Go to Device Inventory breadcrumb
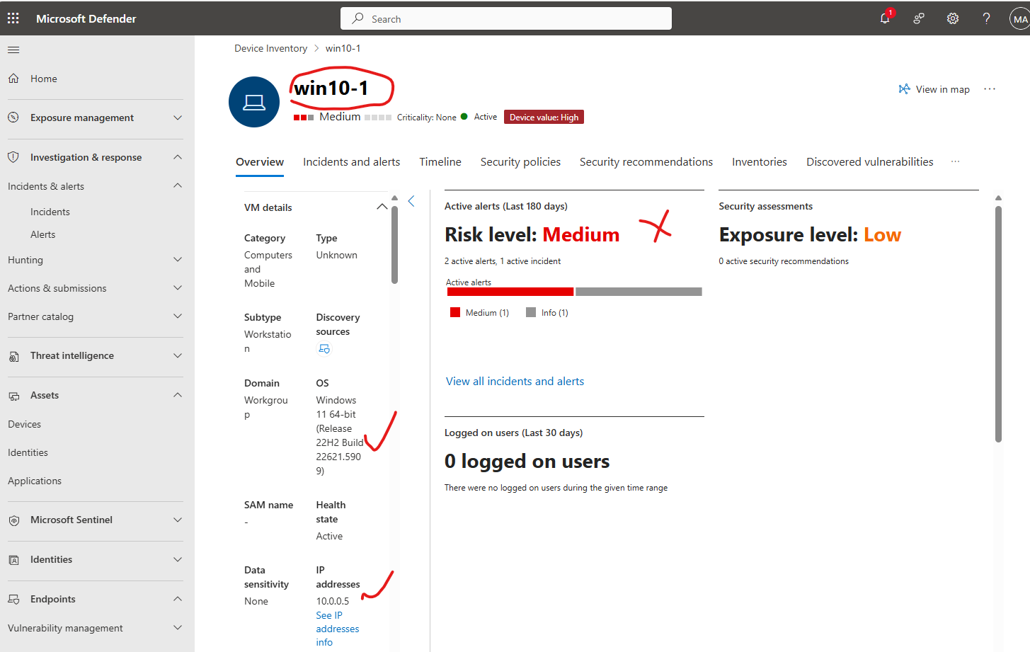Image resolution: width=1030 pixels, height=652 pixels. 270,48
